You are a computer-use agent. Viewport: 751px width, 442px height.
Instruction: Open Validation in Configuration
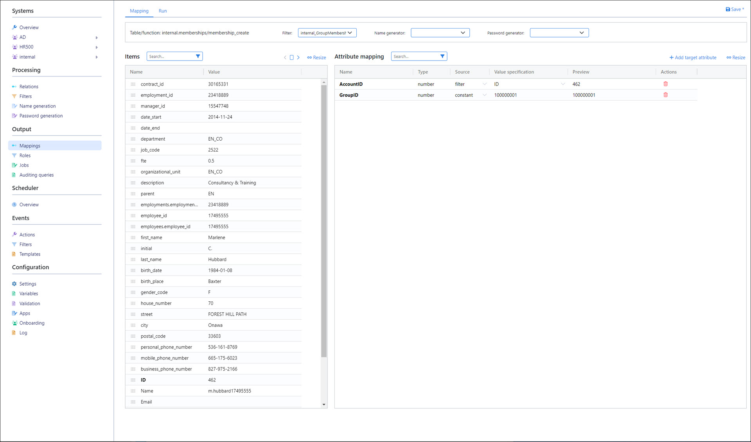tap(30, 304)
